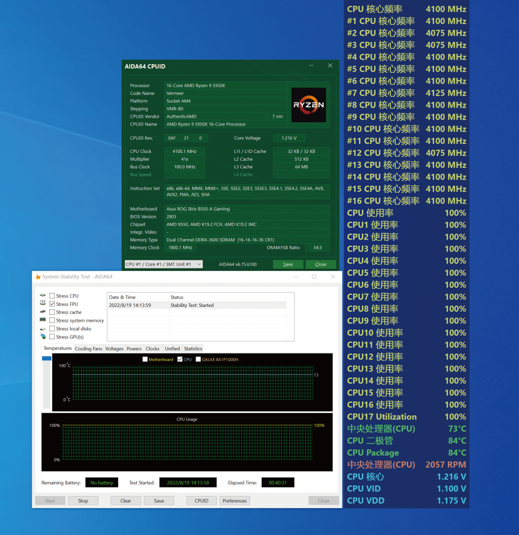
Task: Click Save in the AIDA64 CPUID window
Action: [x=288, y=265]
